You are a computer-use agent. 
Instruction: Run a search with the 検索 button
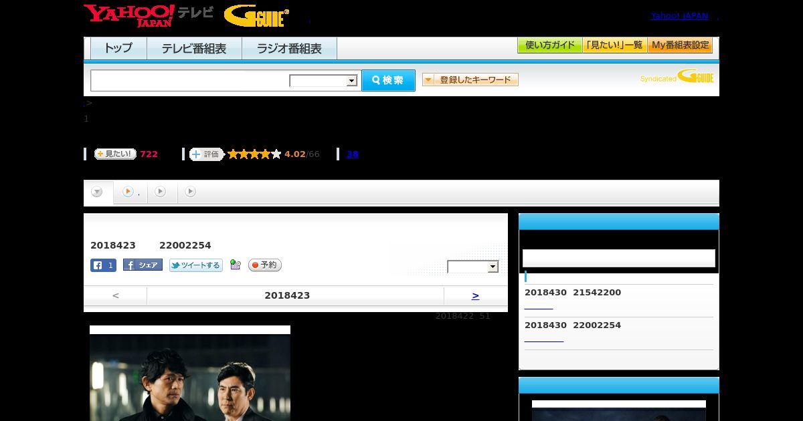388,80
